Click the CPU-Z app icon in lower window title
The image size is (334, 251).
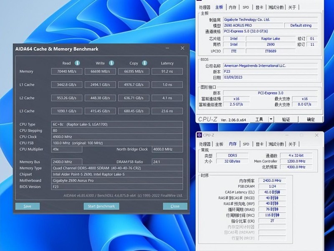[200, 135]
